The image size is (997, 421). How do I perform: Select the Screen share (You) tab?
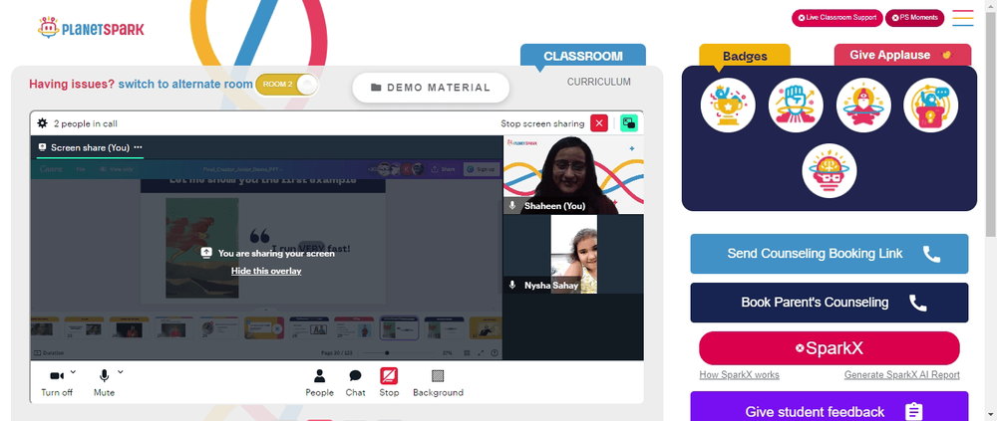[91, 147]
